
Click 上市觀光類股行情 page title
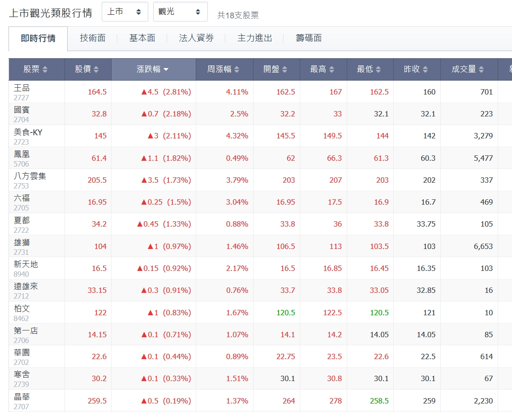51,13
